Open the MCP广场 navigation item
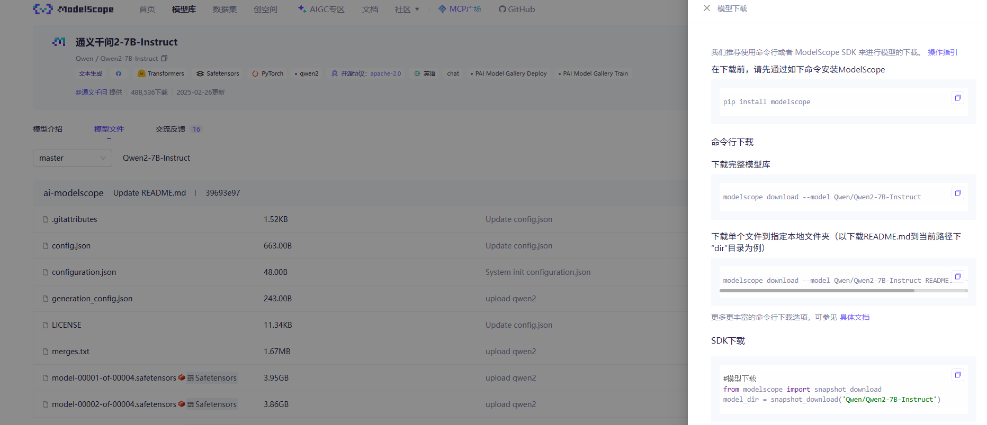987x425 pixels. click(460, 9)
